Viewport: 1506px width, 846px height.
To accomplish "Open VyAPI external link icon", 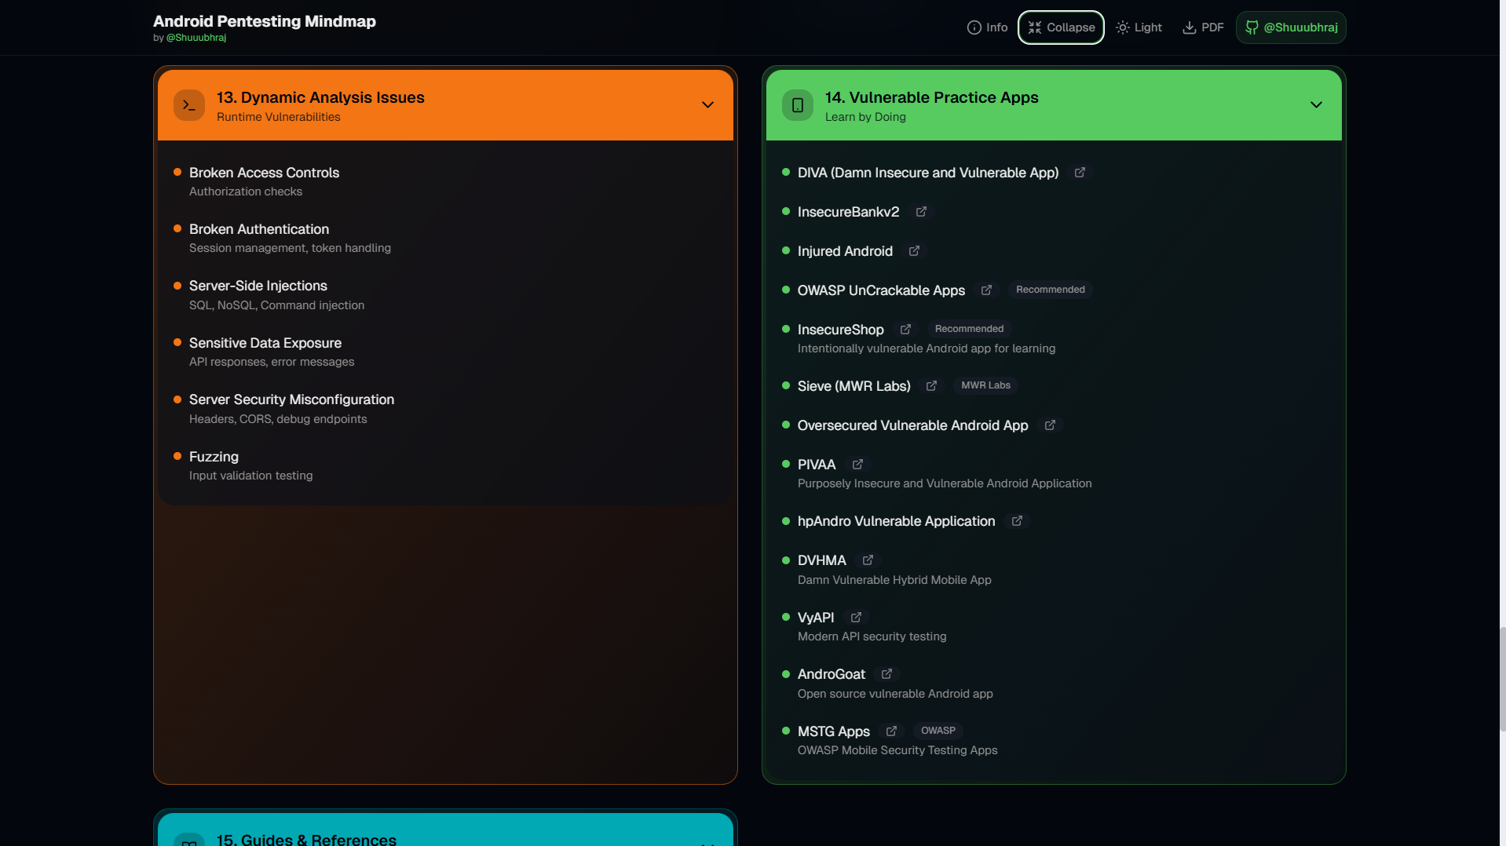I will coord(856,618).
